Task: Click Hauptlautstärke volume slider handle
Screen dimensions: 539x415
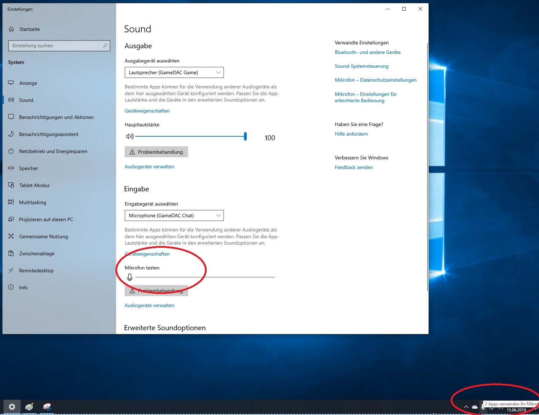Action: pyautogui.click(x=245, y=136)
